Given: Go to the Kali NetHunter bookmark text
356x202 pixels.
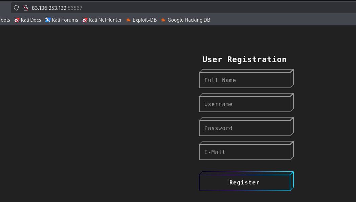Looking at the screenshot, I should pyautogui.click(x=105, y=20).
